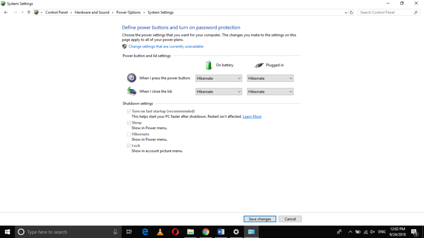Enable the Hibernate checkbox in shutdown settings

pyautogui.click(x=129, y=134)
